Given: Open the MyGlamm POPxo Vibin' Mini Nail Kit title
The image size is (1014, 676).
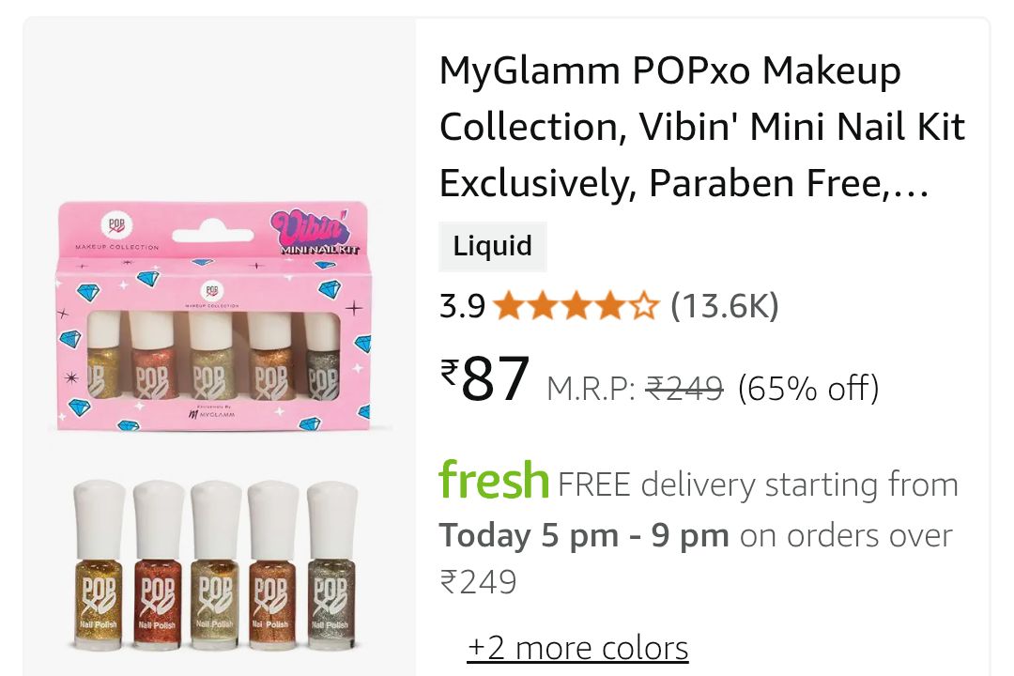Looking at the screenshot, I should pyautogui.click(x=701, y=128).
